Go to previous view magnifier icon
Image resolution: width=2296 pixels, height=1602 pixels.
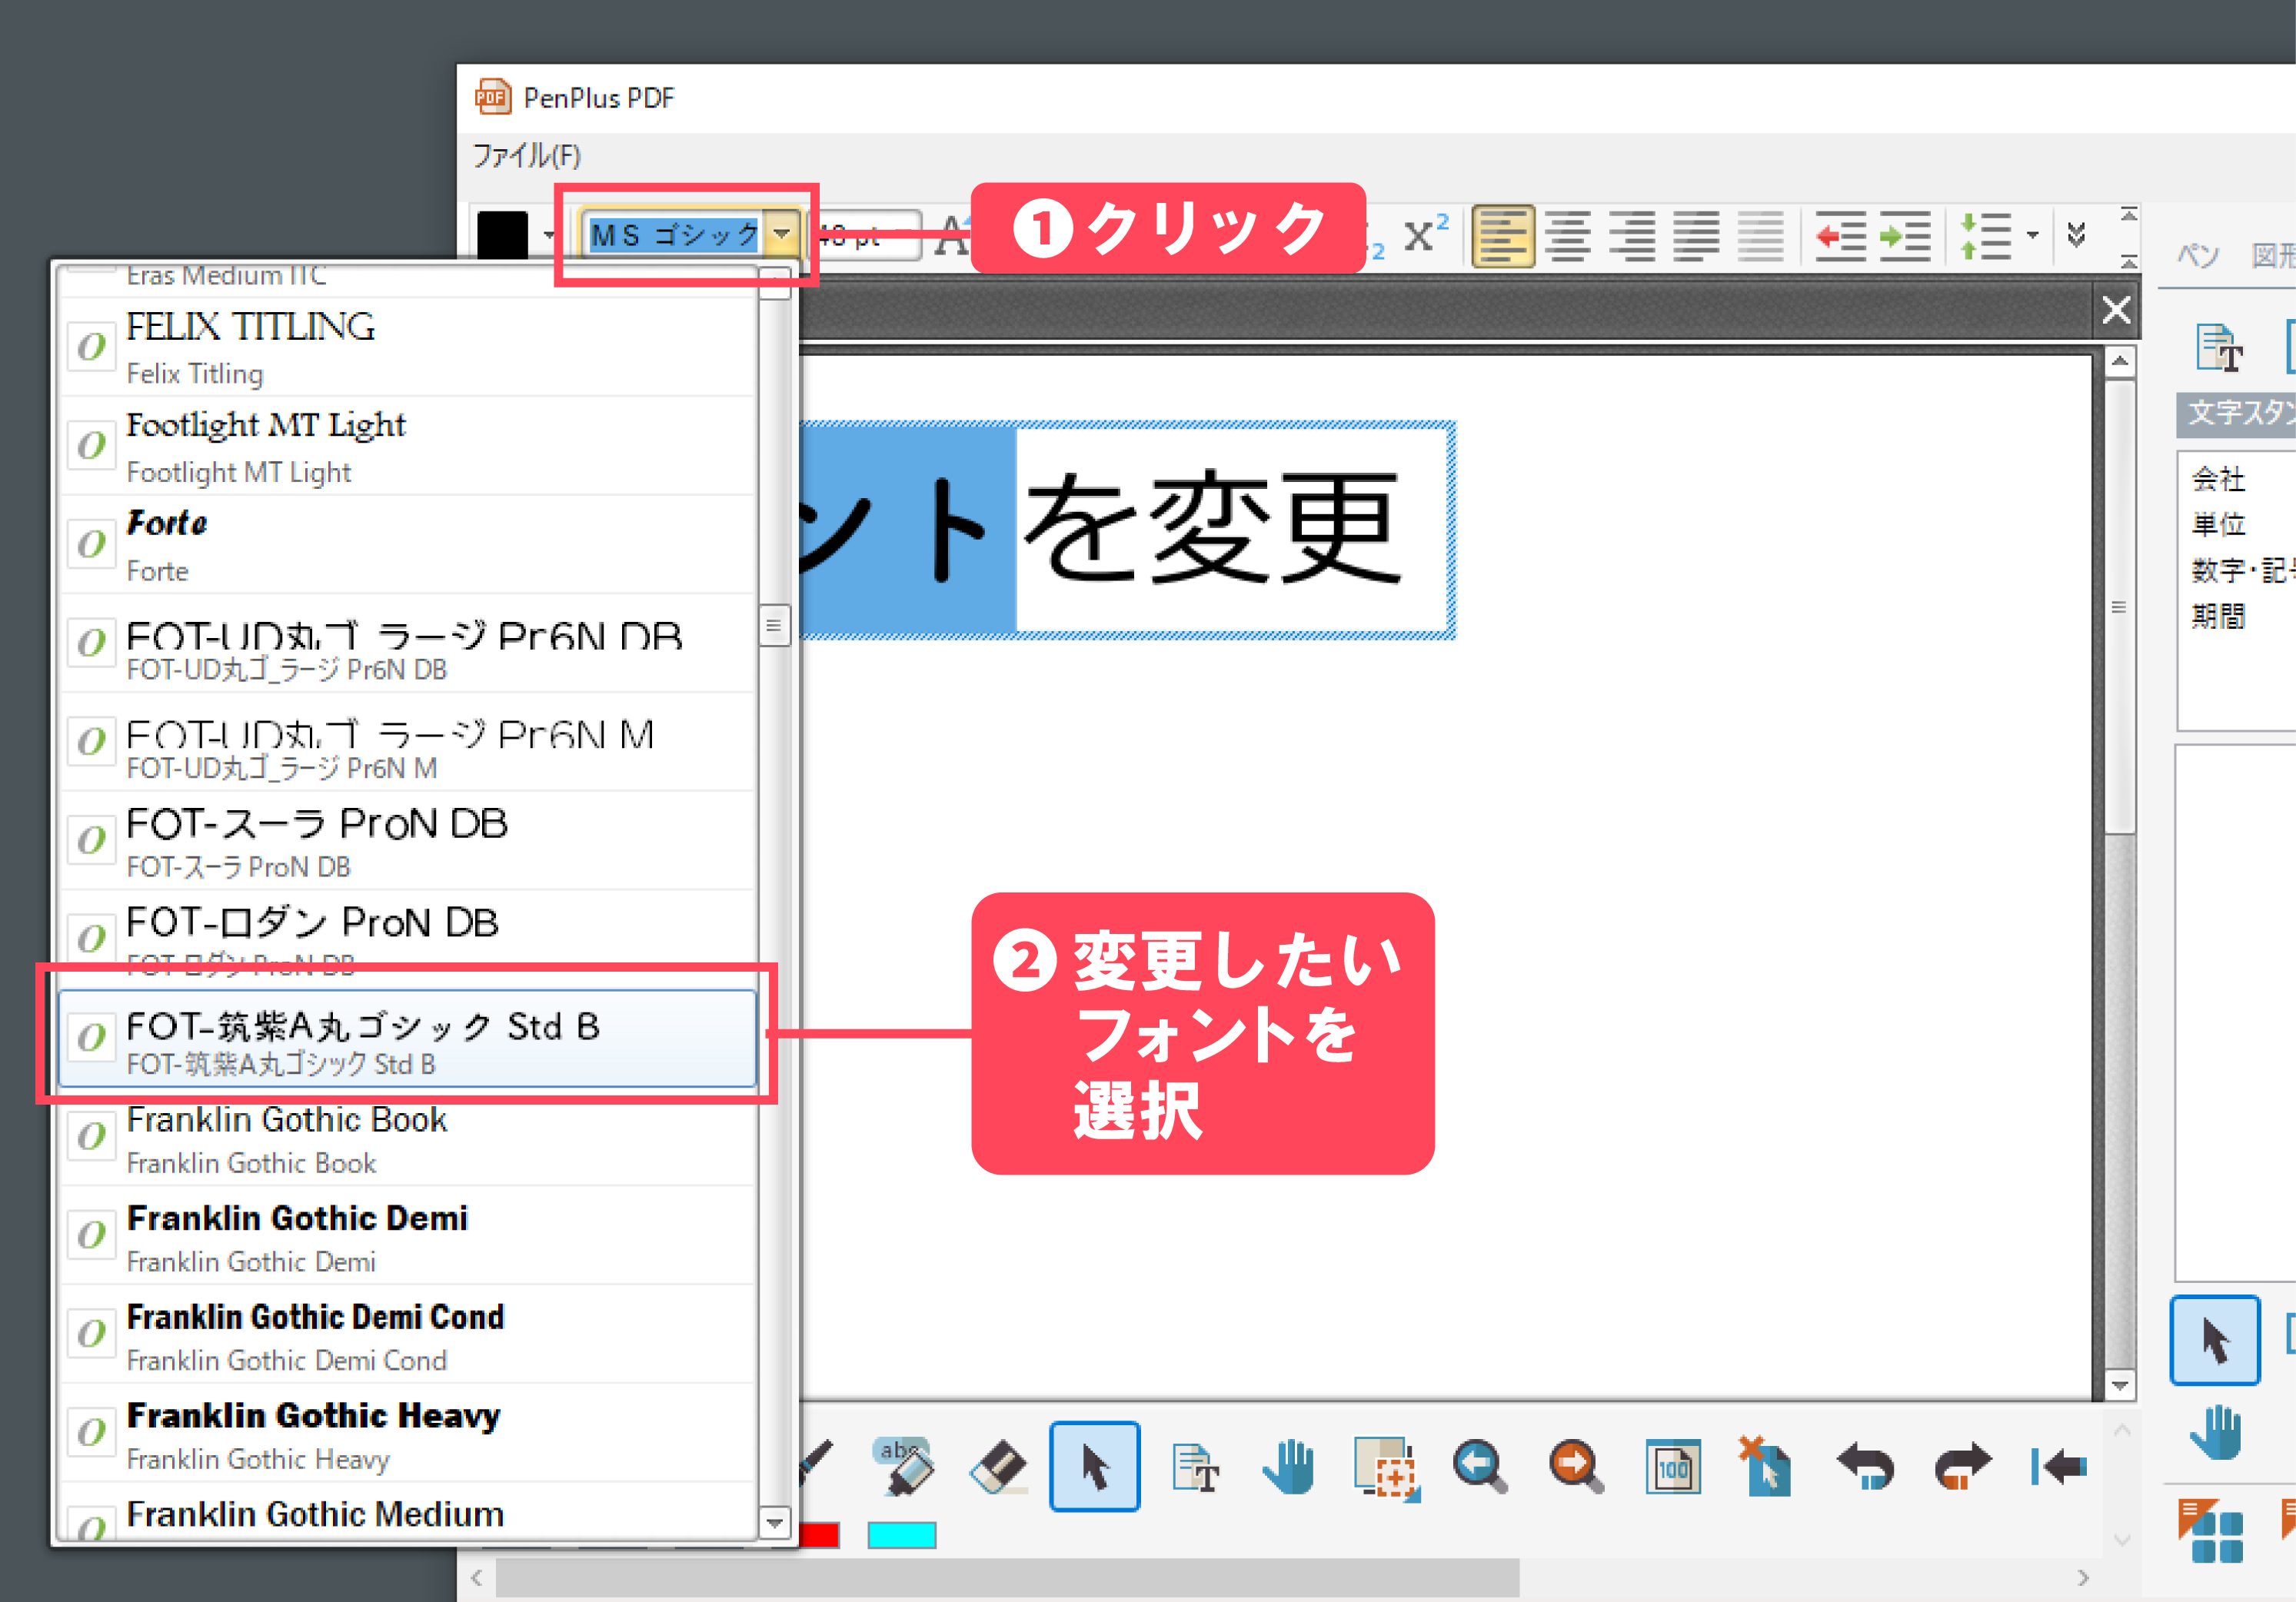[1480, 1467]
